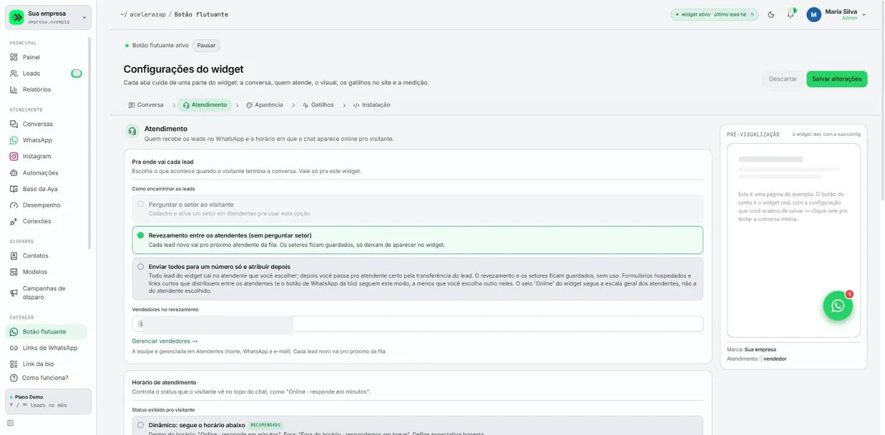The height and width of the screenshot is (435, 885).
Task: Click 'Horário de atendimento' heading
Action: click(164, 383)
